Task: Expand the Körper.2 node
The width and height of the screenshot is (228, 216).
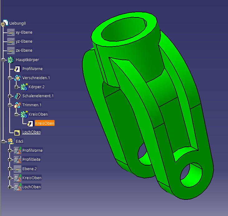Action: [16, 87]
